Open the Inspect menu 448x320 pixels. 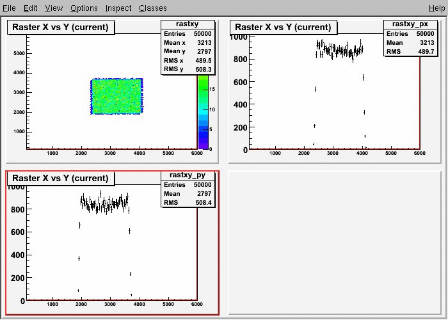point(118,8)
